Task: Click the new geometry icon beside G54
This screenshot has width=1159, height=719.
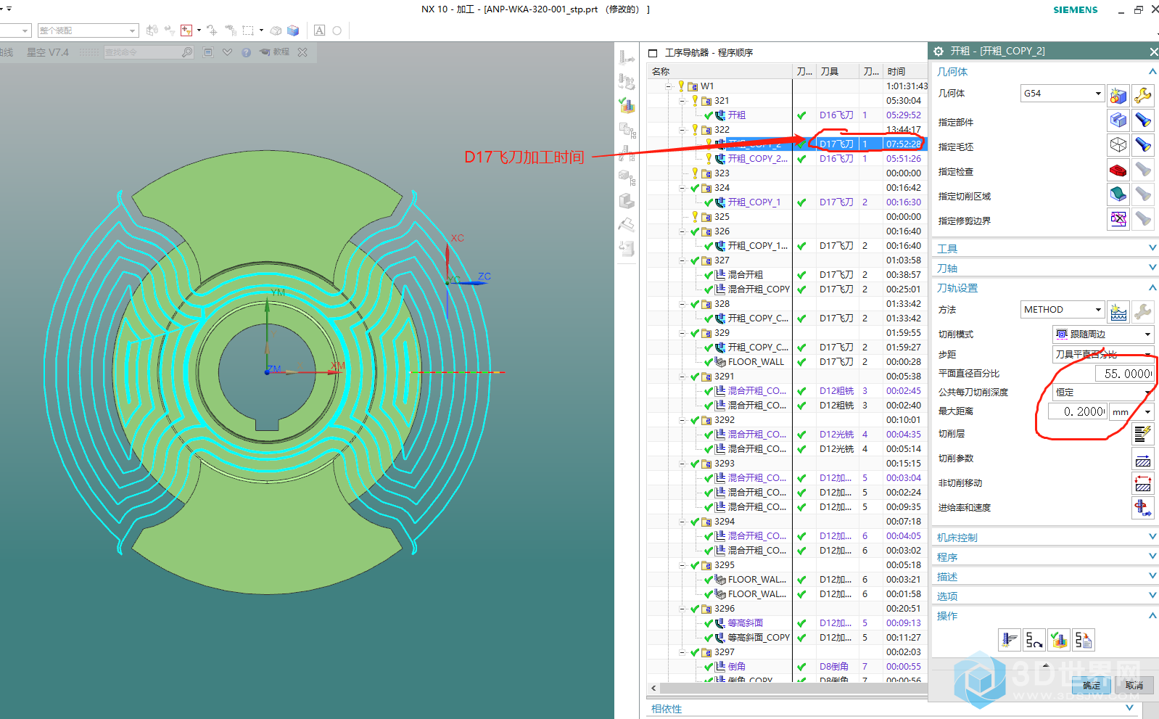Action: click(x=1118, y=95)
